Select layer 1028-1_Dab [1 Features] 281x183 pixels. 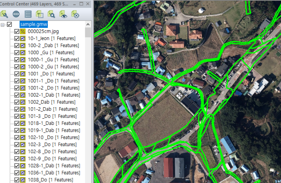54,166
